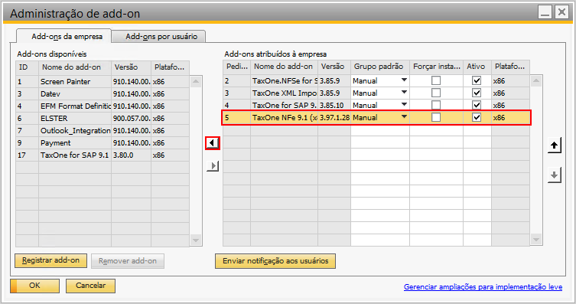Click Forçar insta... column header

tap(437, 67)
